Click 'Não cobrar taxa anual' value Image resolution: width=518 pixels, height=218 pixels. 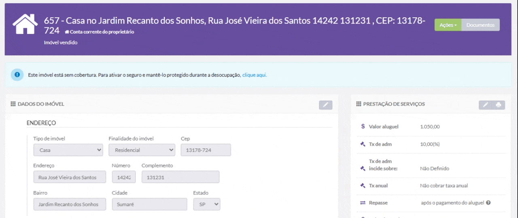444,186
